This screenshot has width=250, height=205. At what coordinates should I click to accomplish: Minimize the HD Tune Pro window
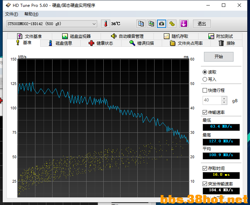click(x=208, y=5)
